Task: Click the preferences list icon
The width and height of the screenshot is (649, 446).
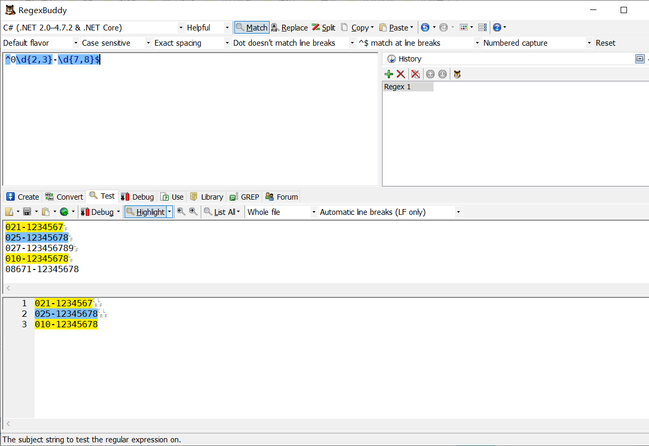Action: click(482, 27)
